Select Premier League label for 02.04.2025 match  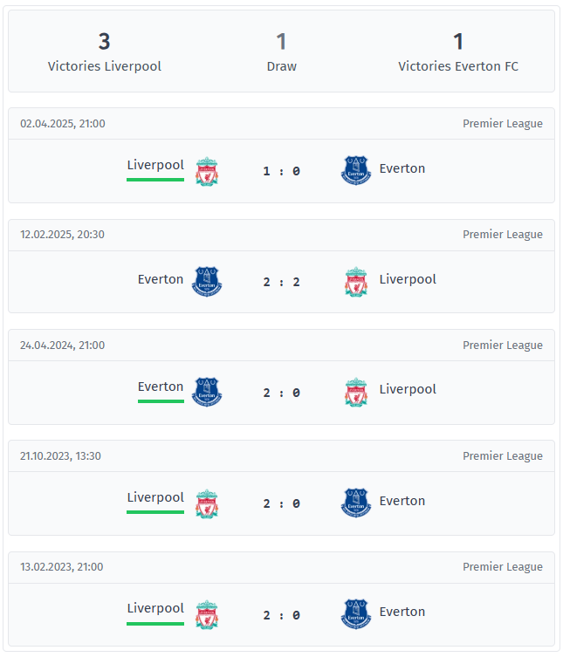tap(502, 124)
